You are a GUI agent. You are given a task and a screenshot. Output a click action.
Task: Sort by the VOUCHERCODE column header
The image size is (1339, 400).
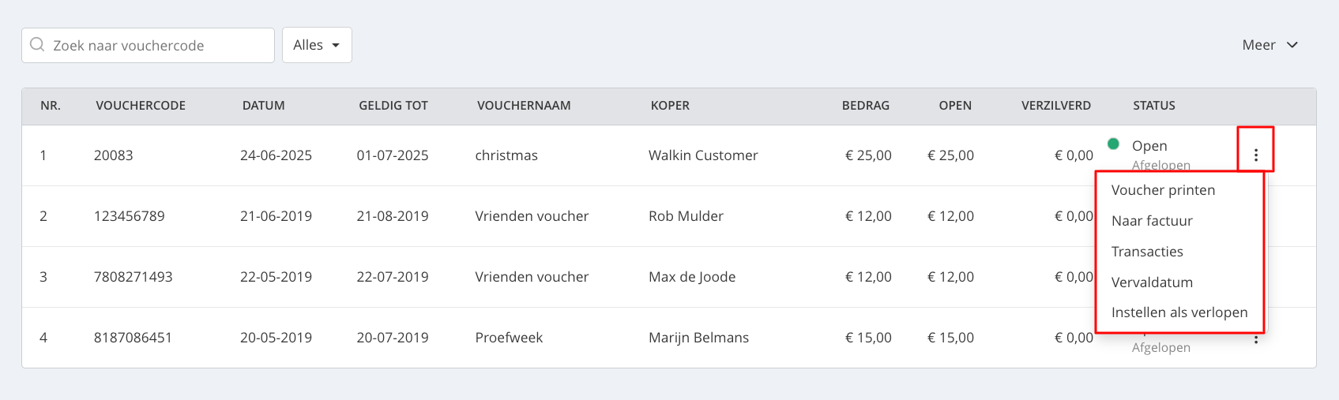(x=141, y=106)
